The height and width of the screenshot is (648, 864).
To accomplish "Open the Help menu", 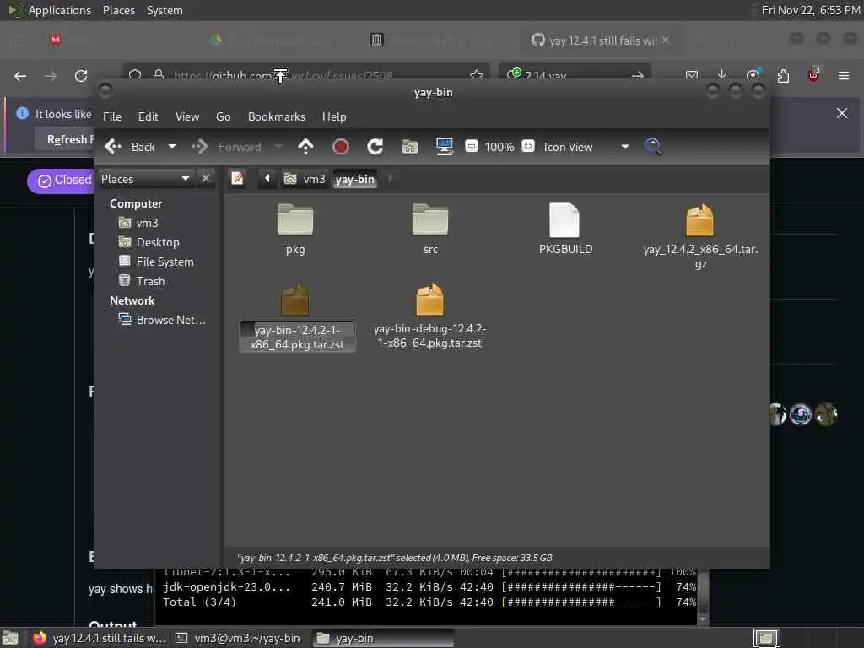I will pyautogui.click(x=334, y=116).
